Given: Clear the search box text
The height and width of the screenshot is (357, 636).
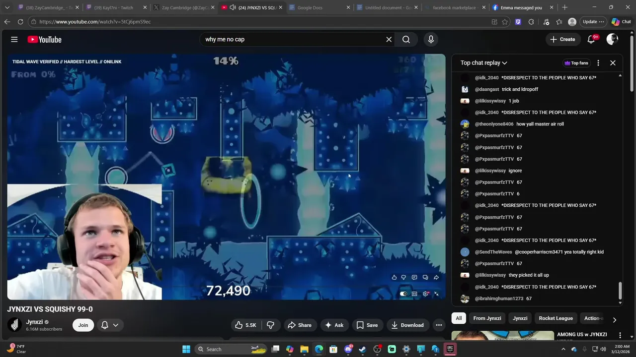Looking at the screenshot, I should coord(389,39).
